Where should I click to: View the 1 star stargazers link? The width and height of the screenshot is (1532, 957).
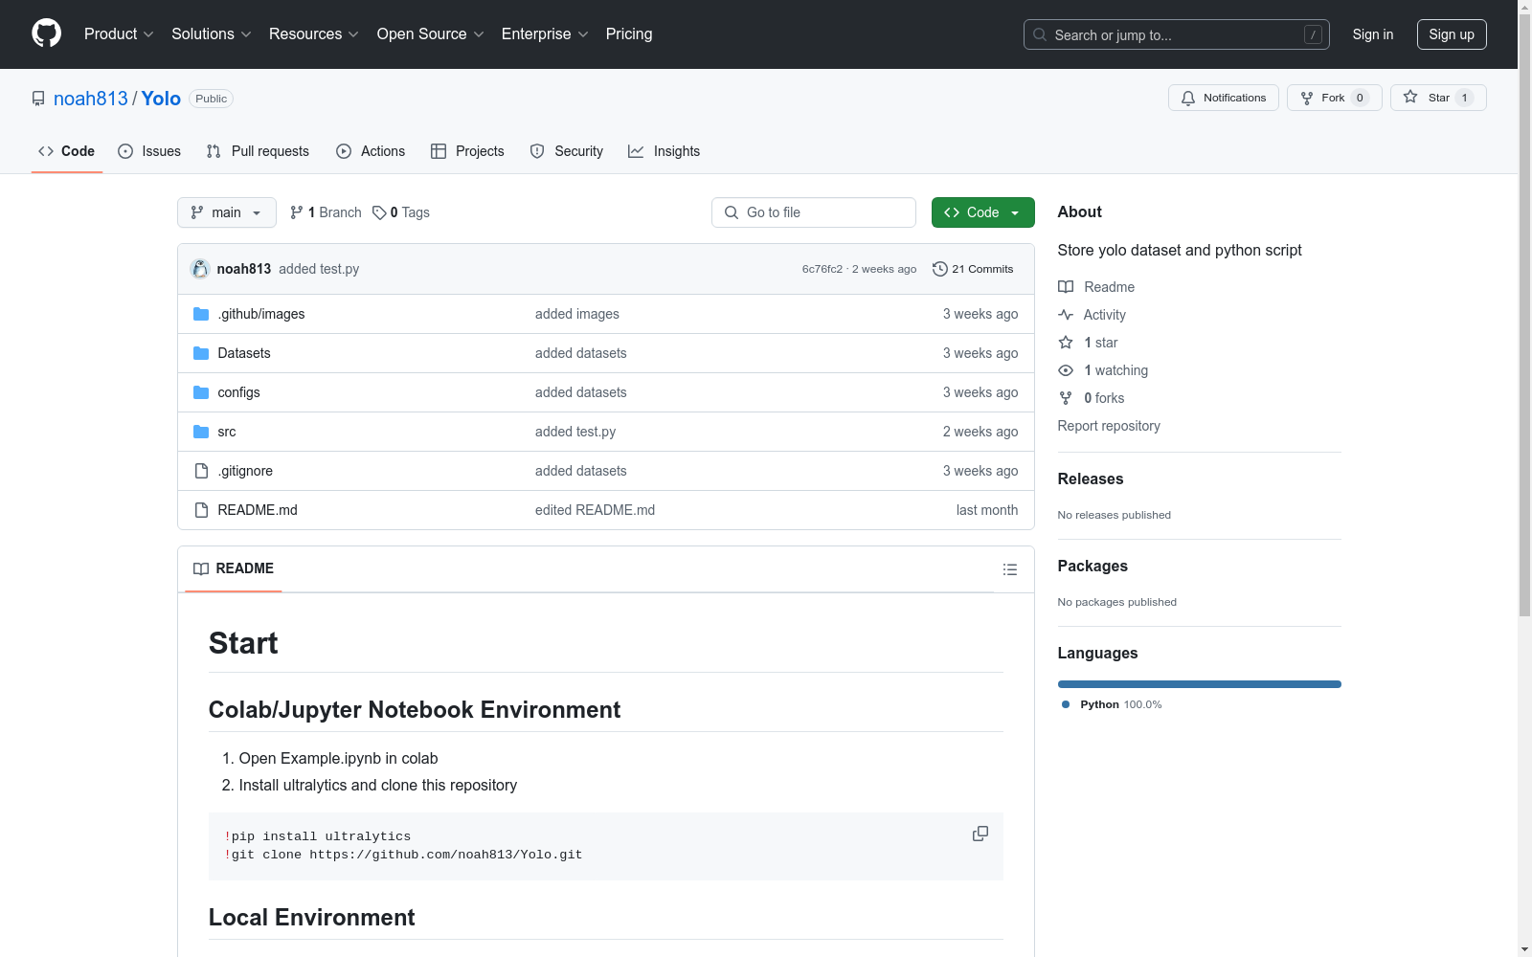1089,343
